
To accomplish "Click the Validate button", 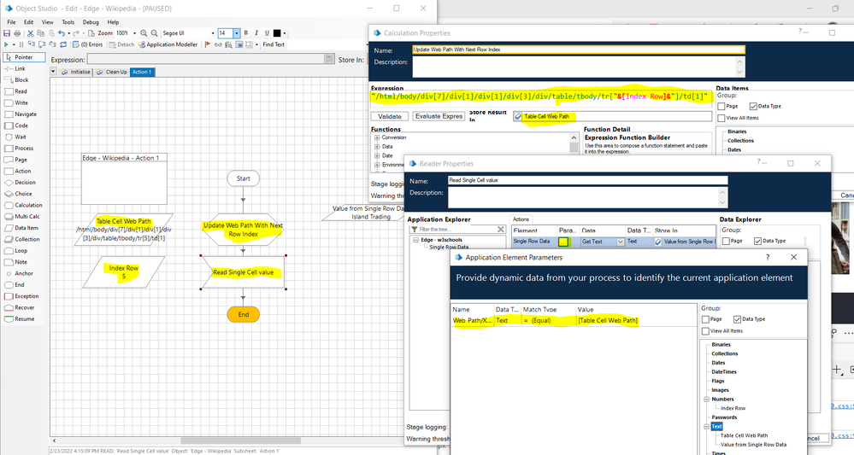I will click(390, 116).
